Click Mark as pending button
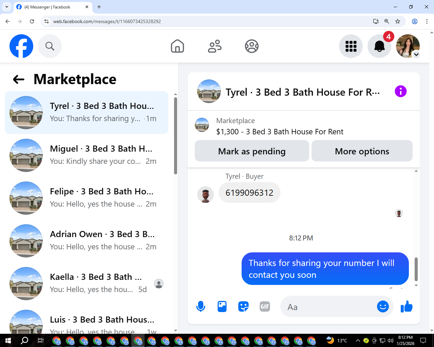 [252, 151]
